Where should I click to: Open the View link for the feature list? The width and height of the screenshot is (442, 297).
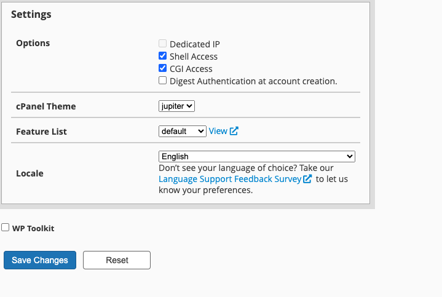(218, 131)
